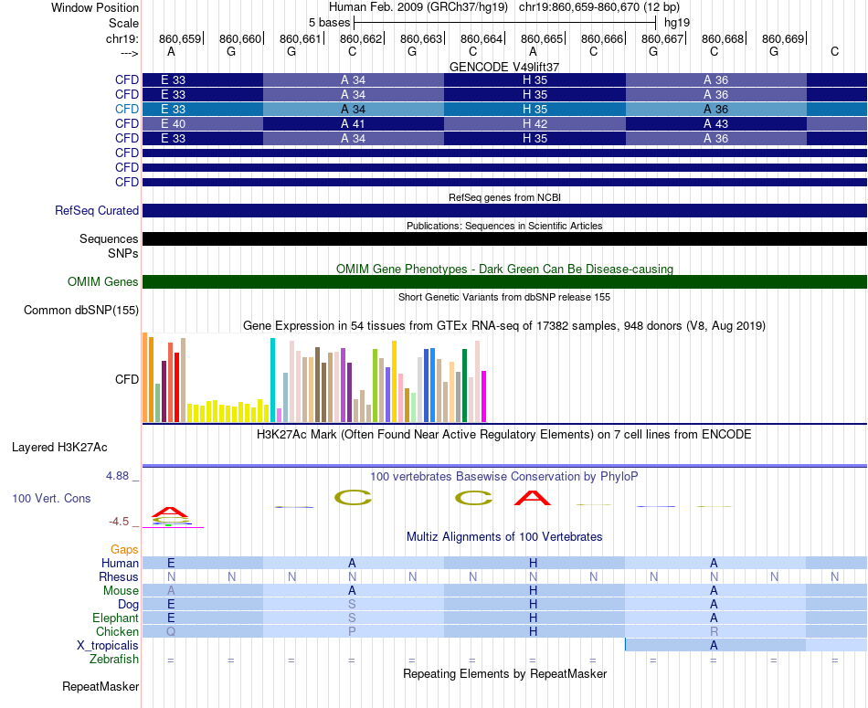
Task: Click the 100 vertebrates Basewise Conservation title
Action: pyautogui.click(x=504, y=477)
